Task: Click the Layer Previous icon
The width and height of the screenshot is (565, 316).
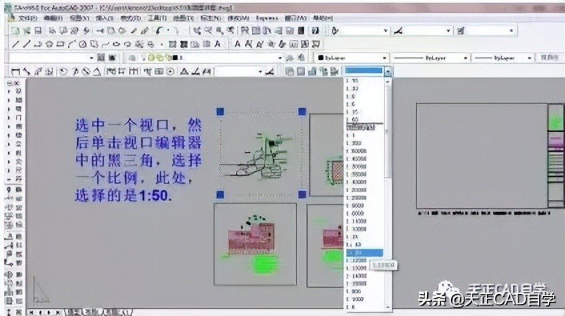Action: pyautogui.click(x=301, y=58)
